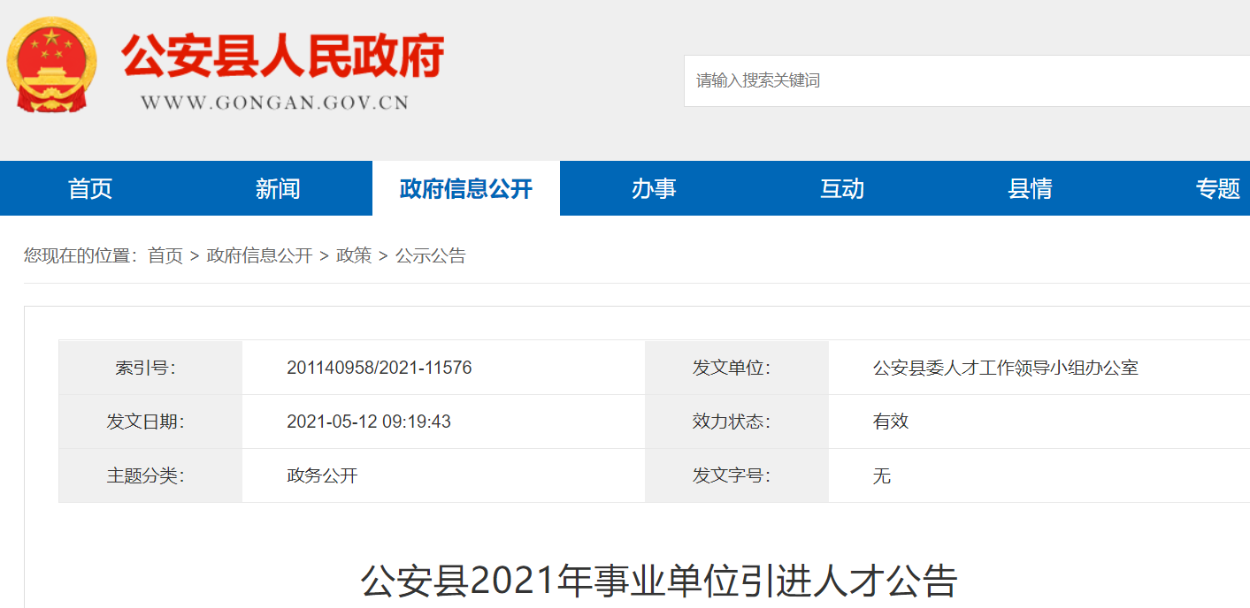Select the 无 document number value
The image size is (1250, 608).
[x=882, y=475]
